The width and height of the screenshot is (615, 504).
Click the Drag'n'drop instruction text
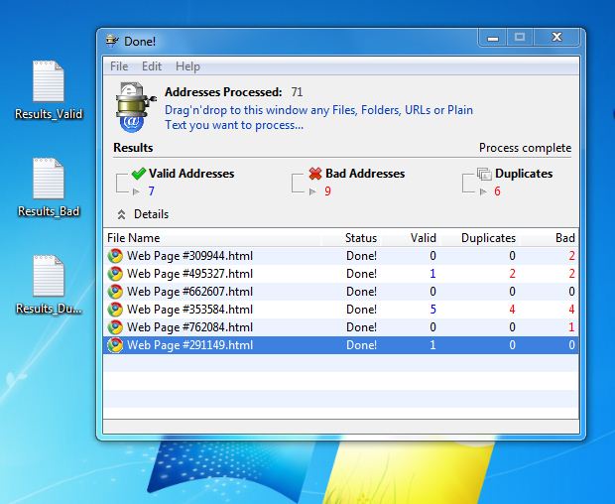coord(318,117)
